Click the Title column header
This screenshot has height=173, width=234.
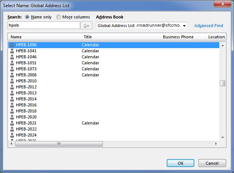[x=121, y=37]
